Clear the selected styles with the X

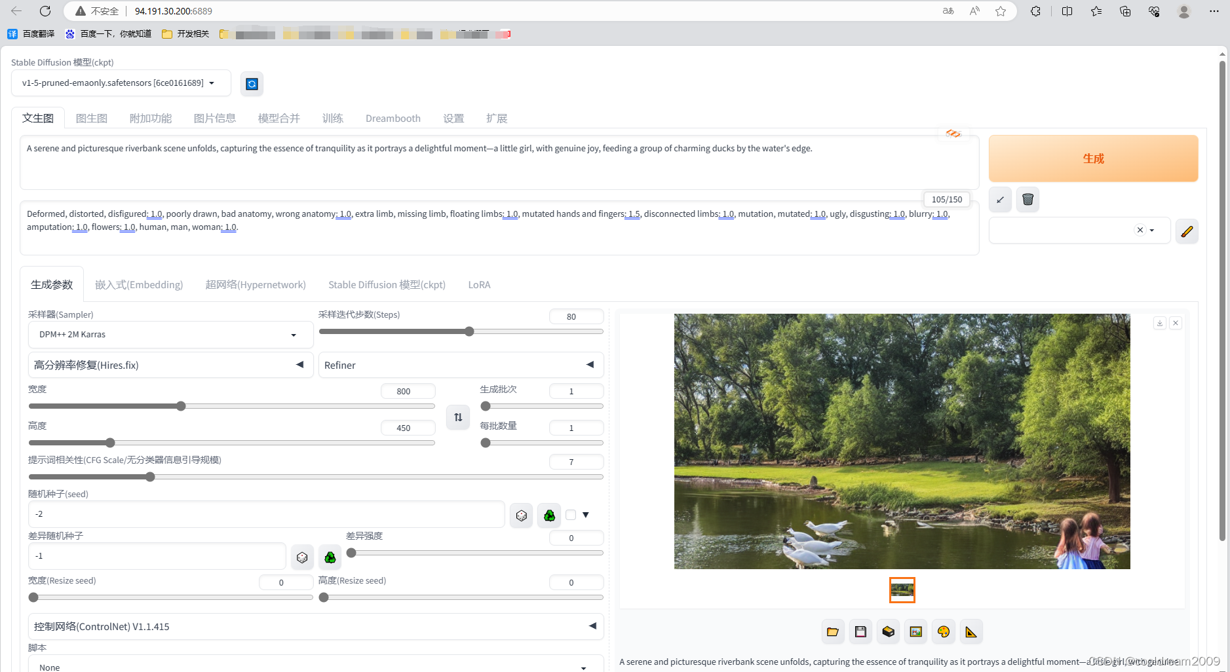1140,231
